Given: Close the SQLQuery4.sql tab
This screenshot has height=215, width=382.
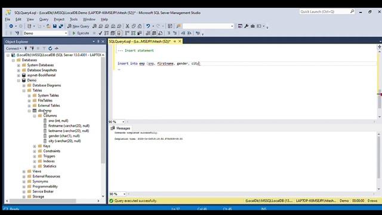Looking at the screenshot, I should 180,41.
